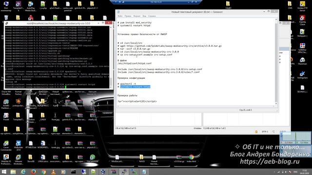Click the highlighted 'systemctl restart httpd' text in Notepad

pyautogui.click(x=135, y=87)
